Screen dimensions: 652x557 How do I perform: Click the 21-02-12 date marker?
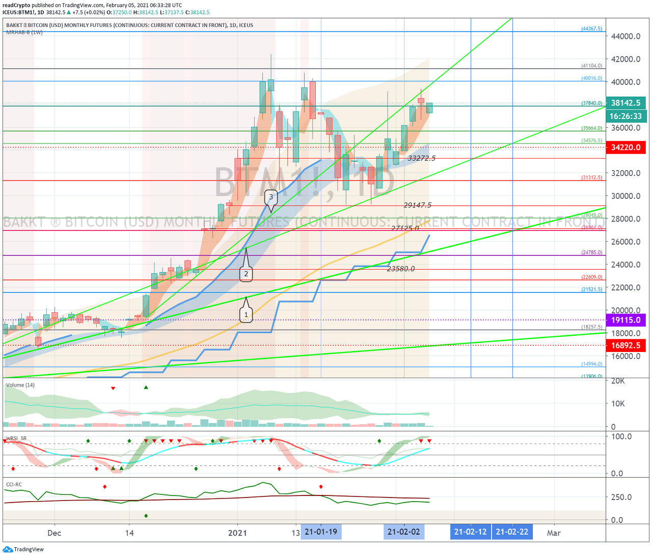(x=471, y=532)
